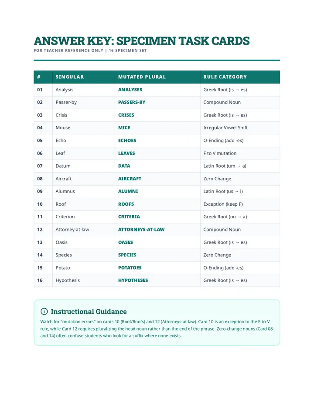Viewport: 314px width, 407px height.
Task: Click the Irregular Vowel Shift rule category
Action: [225, 128]
